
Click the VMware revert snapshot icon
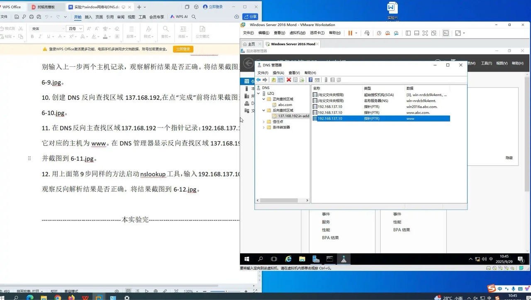pyautogui.click(x=387, y=33)
